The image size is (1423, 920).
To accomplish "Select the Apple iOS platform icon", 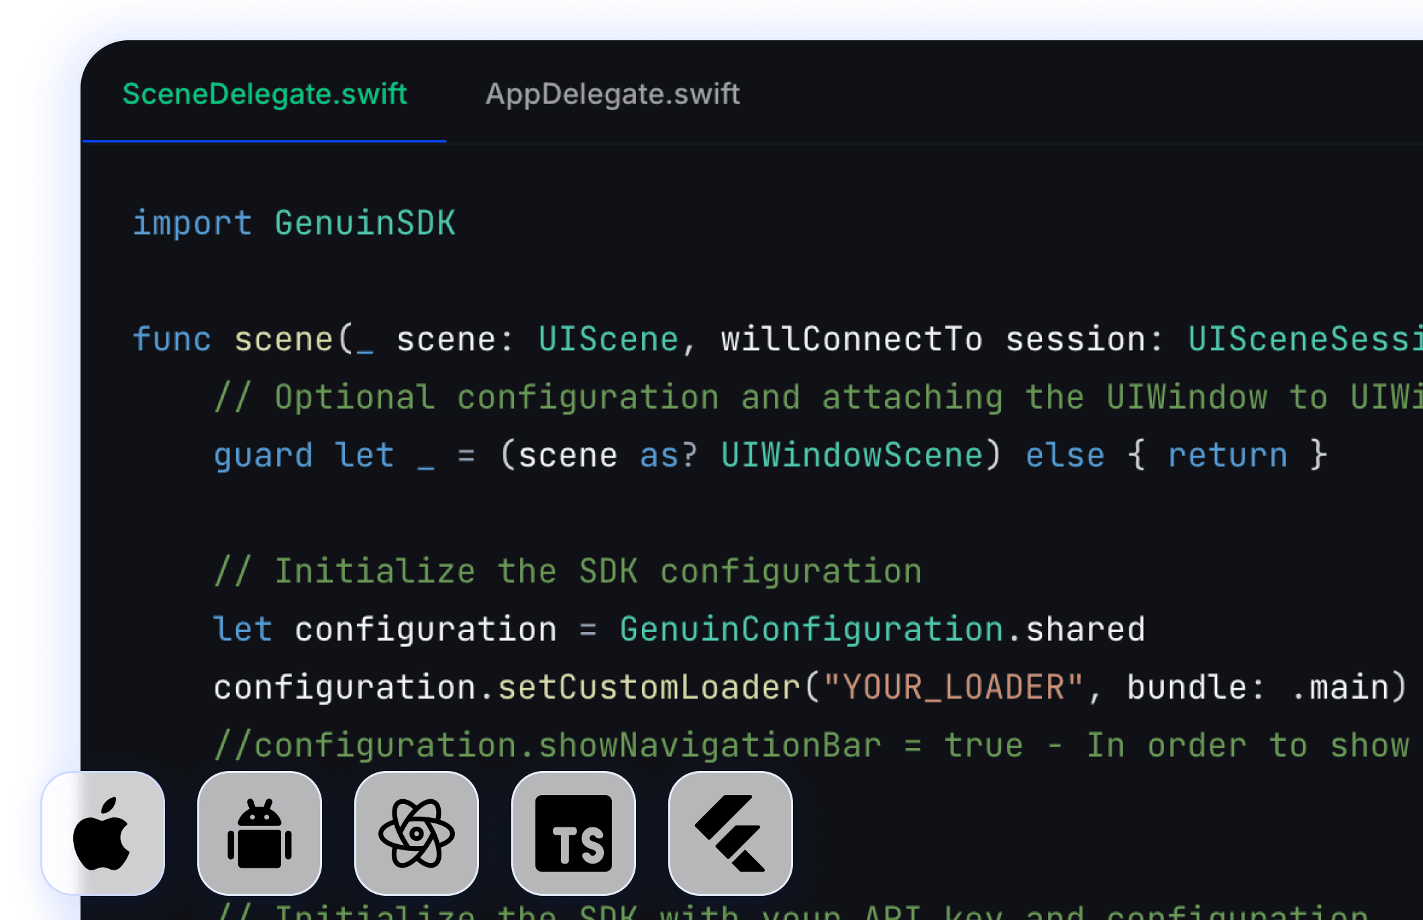I will click(103, 833).
